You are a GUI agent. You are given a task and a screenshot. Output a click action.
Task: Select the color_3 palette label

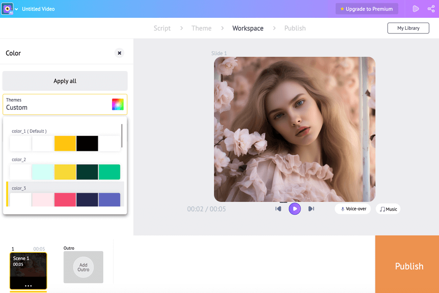[x=19, y=188]
